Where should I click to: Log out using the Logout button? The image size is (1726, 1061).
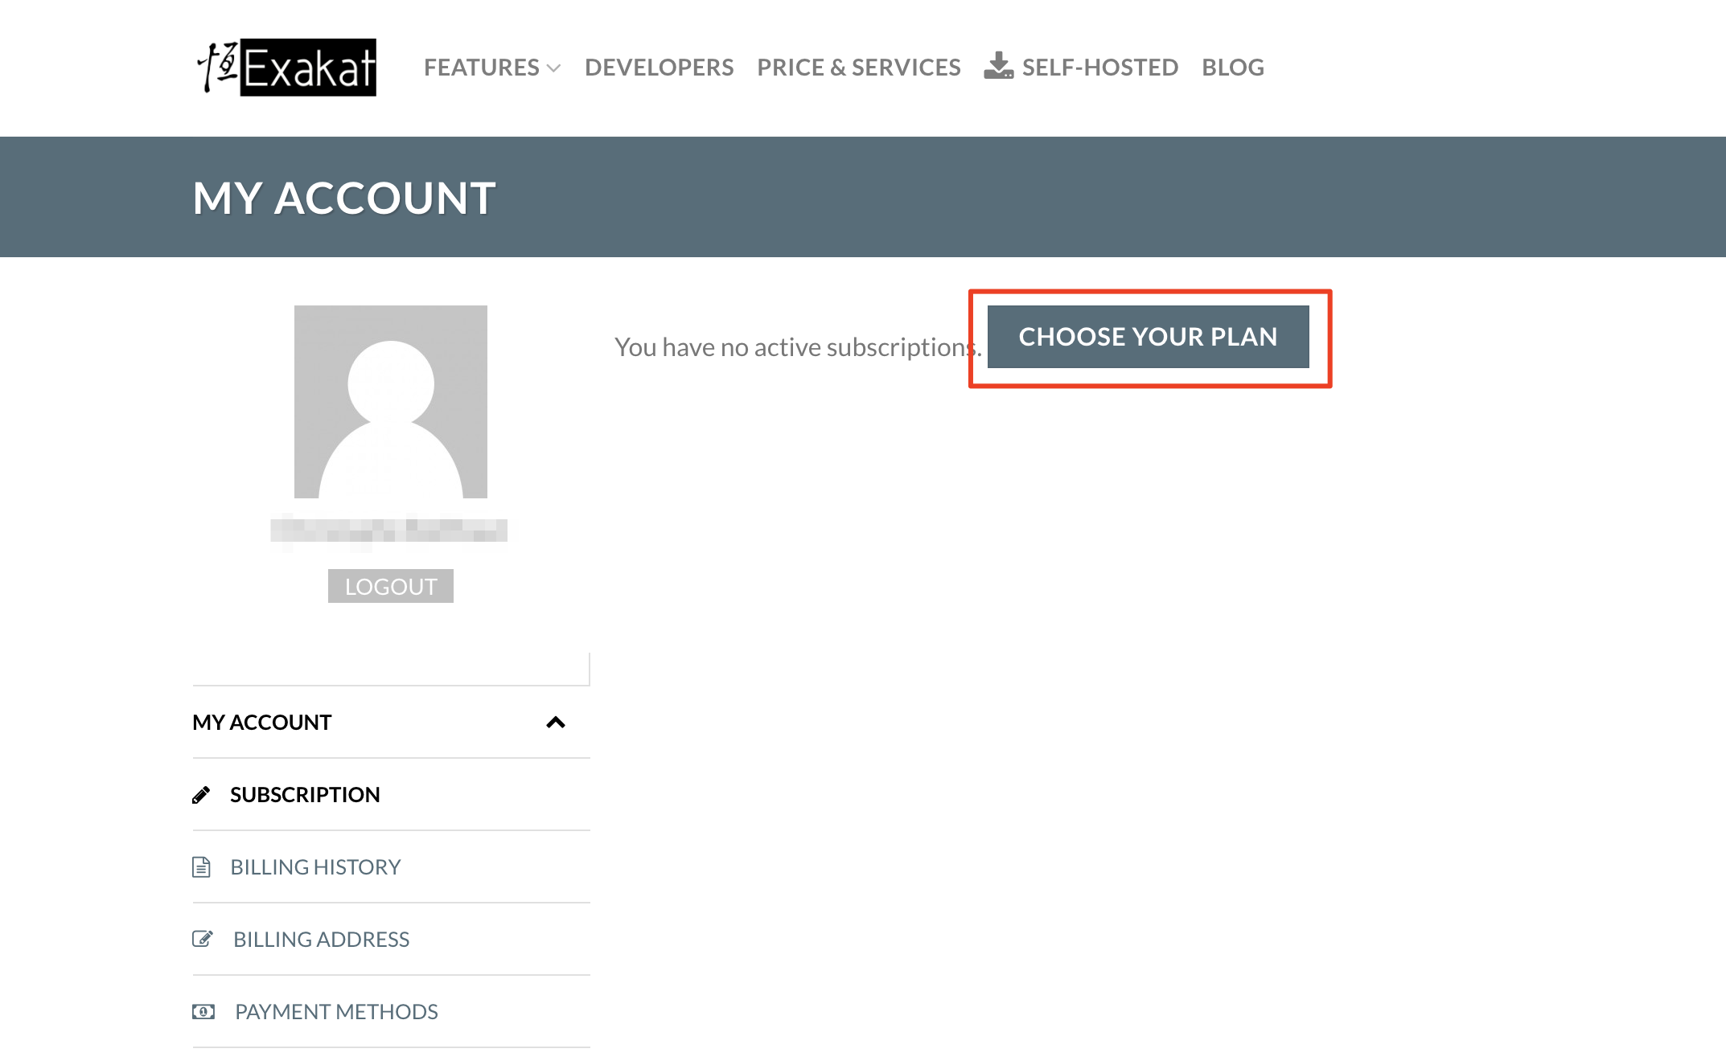[391, 586]
